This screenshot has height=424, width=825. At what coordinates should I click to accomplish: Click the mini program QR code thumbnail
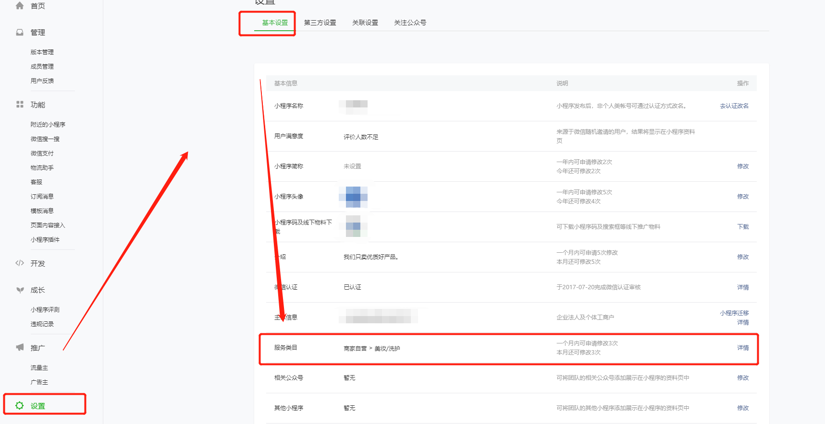click(353, 226)
